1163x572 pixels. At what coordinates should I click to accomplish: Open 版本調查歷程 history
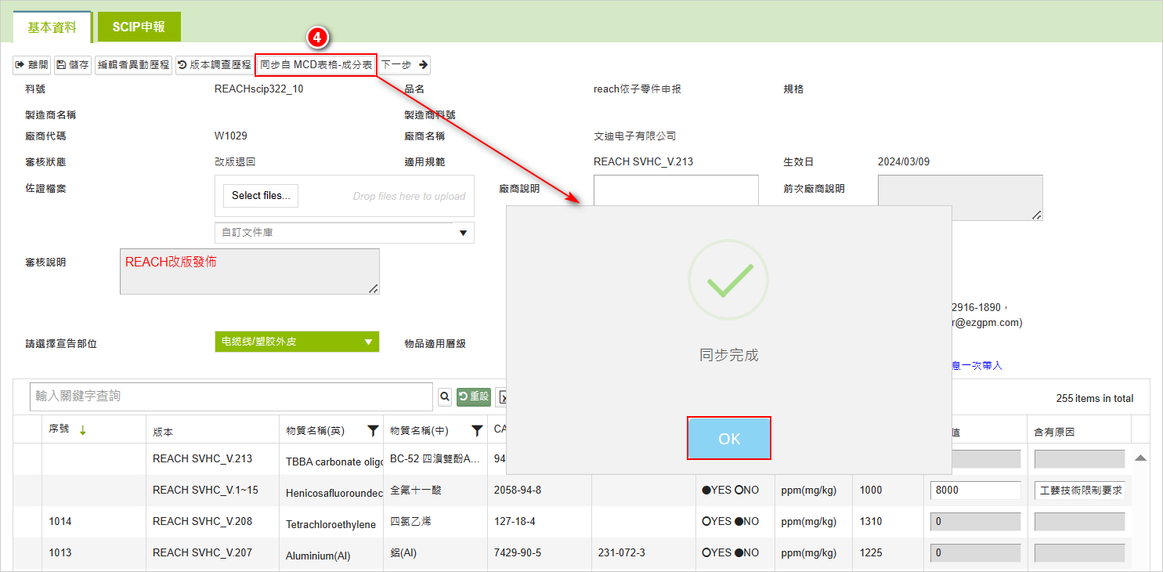(214, 65)
